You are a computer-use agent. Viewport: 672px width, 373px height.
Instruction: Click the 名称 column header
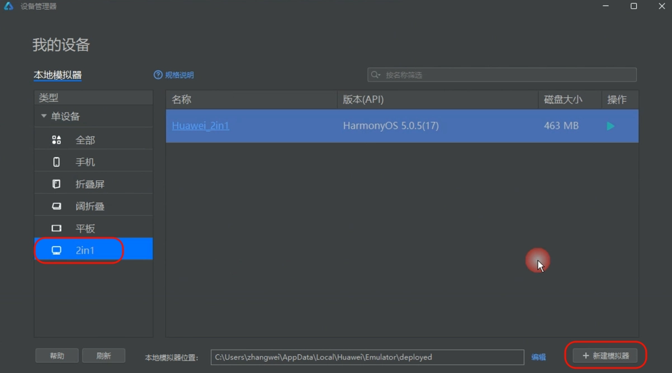(x=252, y=99)
